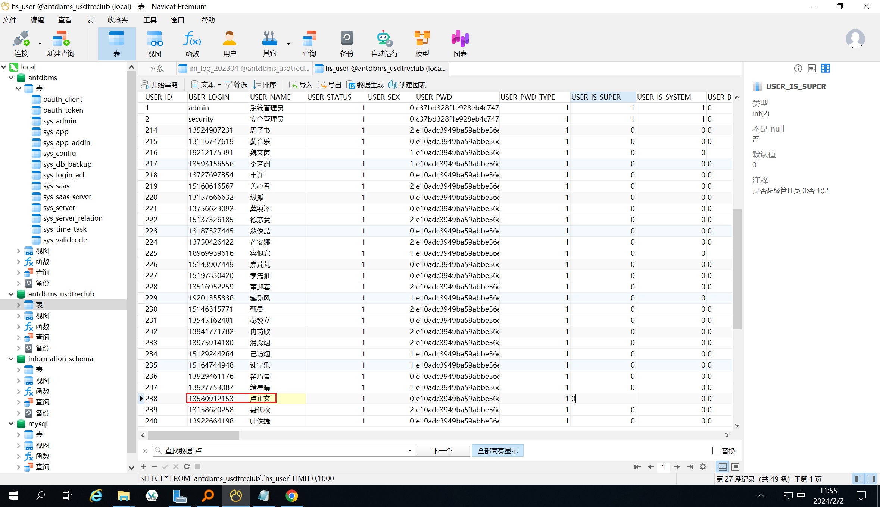Select the Table (表) toolbar icon

point(117,44)
